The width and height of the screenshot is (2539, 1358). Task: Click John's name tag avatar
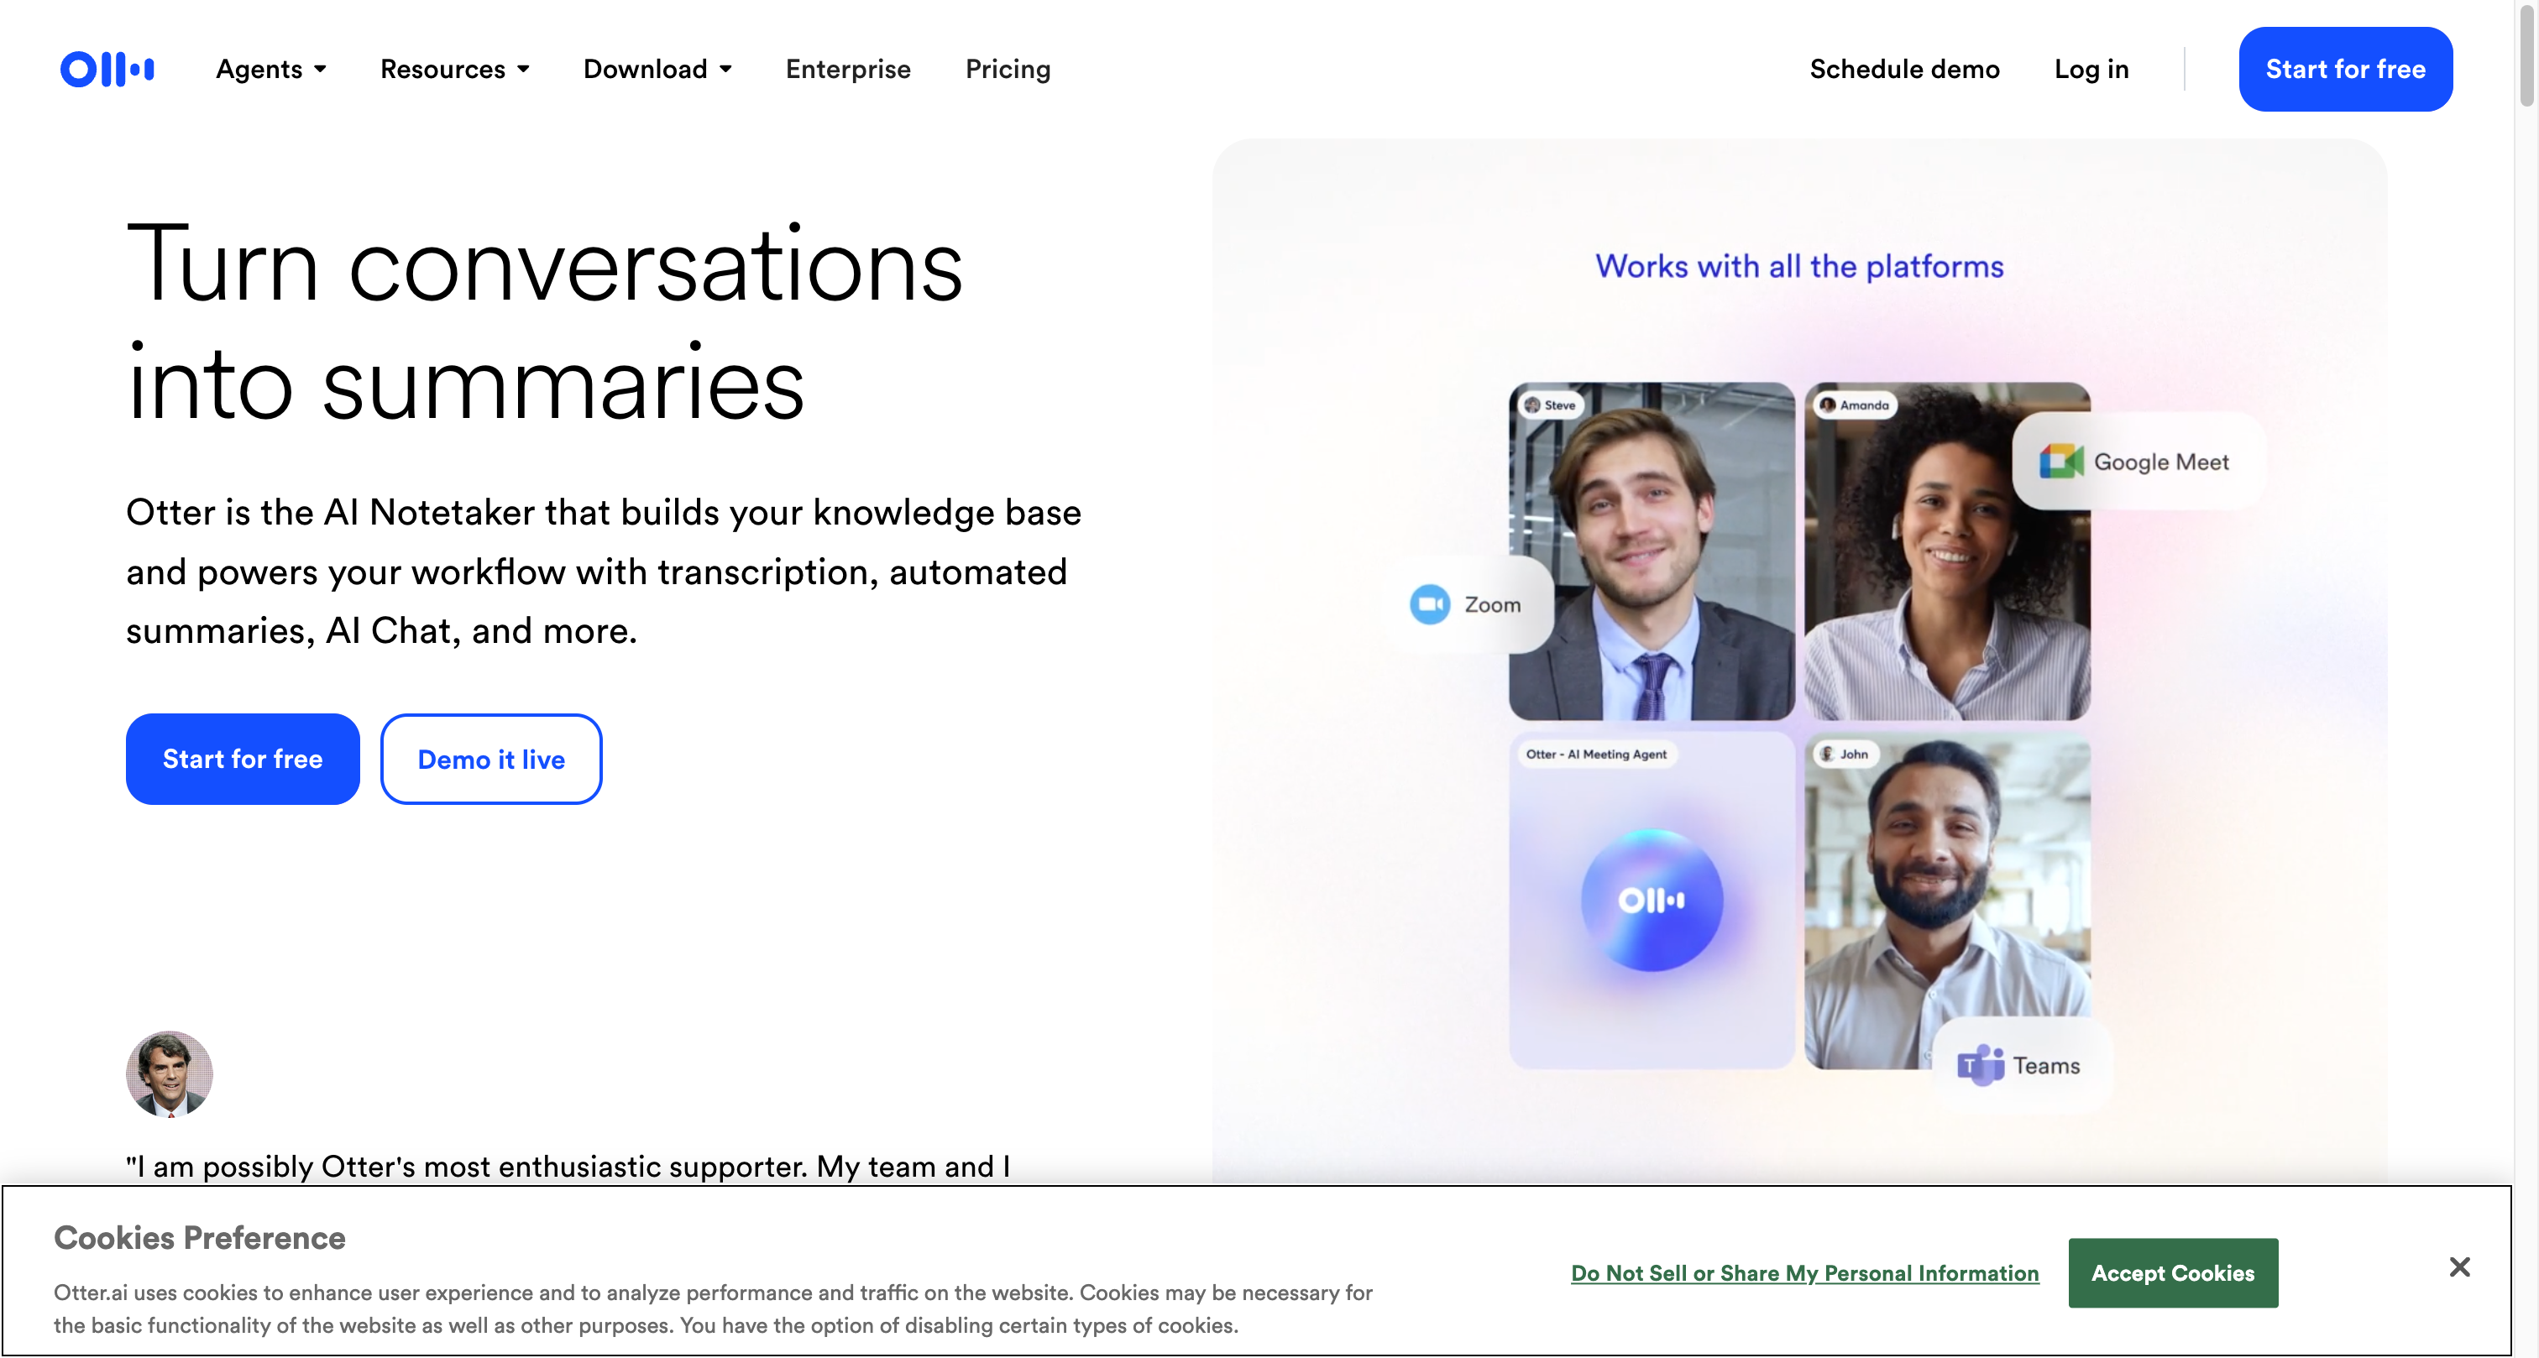point(1827,754)
